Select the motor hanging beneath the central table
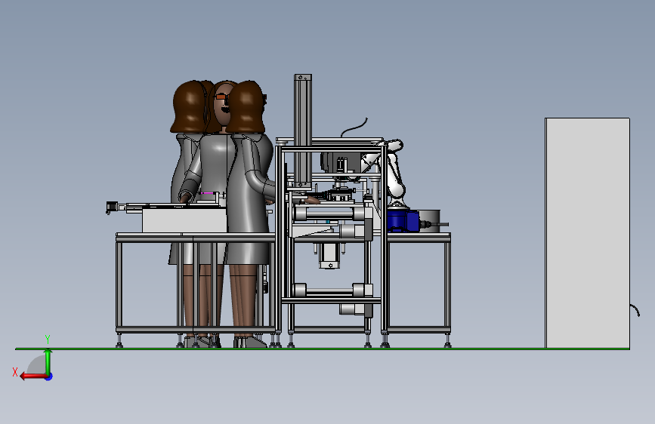 pyautogui.click(x=329, y=256)
